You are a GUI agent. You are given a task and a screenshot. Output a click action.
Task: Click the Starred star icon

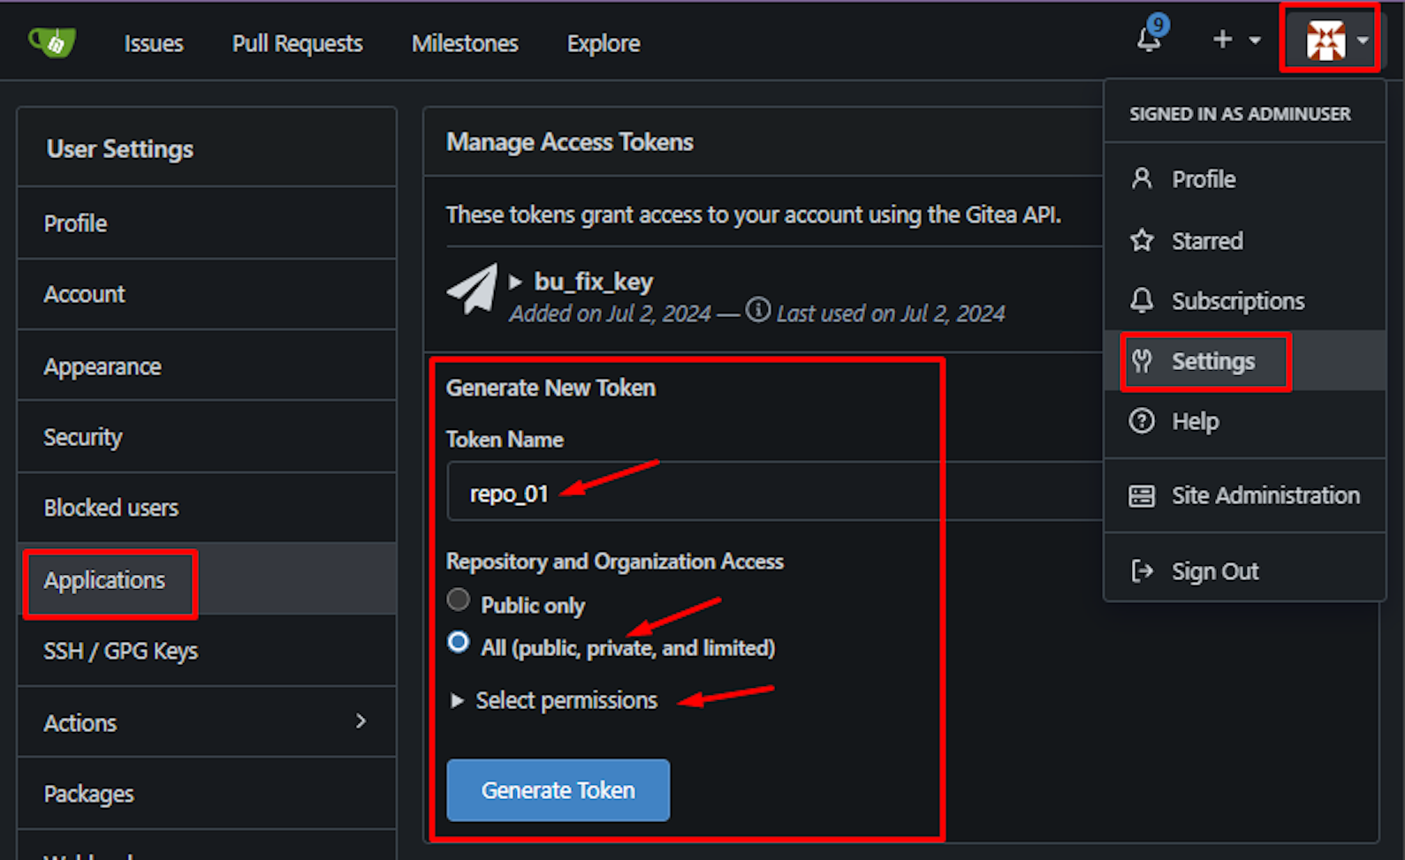pyautogui.click(x=1142, y=240)
